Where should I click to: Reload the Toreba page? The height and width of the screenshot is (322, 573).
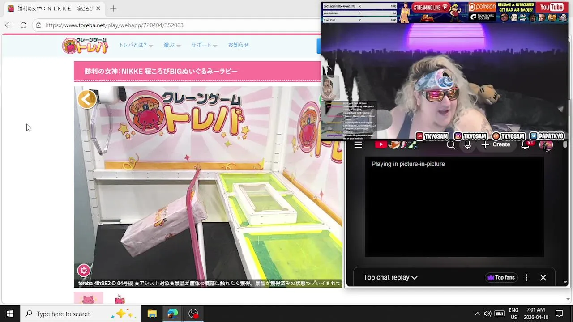click(x=23, y=25)
